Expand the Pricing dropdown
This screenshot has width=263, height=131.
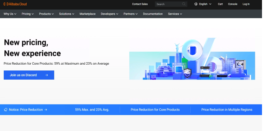click(28, 14)
